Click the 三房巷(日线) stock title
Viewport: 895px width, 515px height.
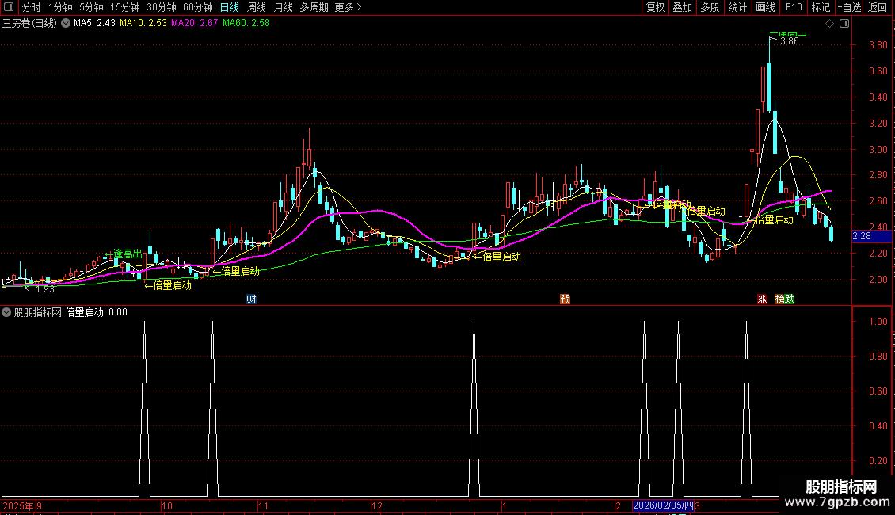tap(29, 24)
